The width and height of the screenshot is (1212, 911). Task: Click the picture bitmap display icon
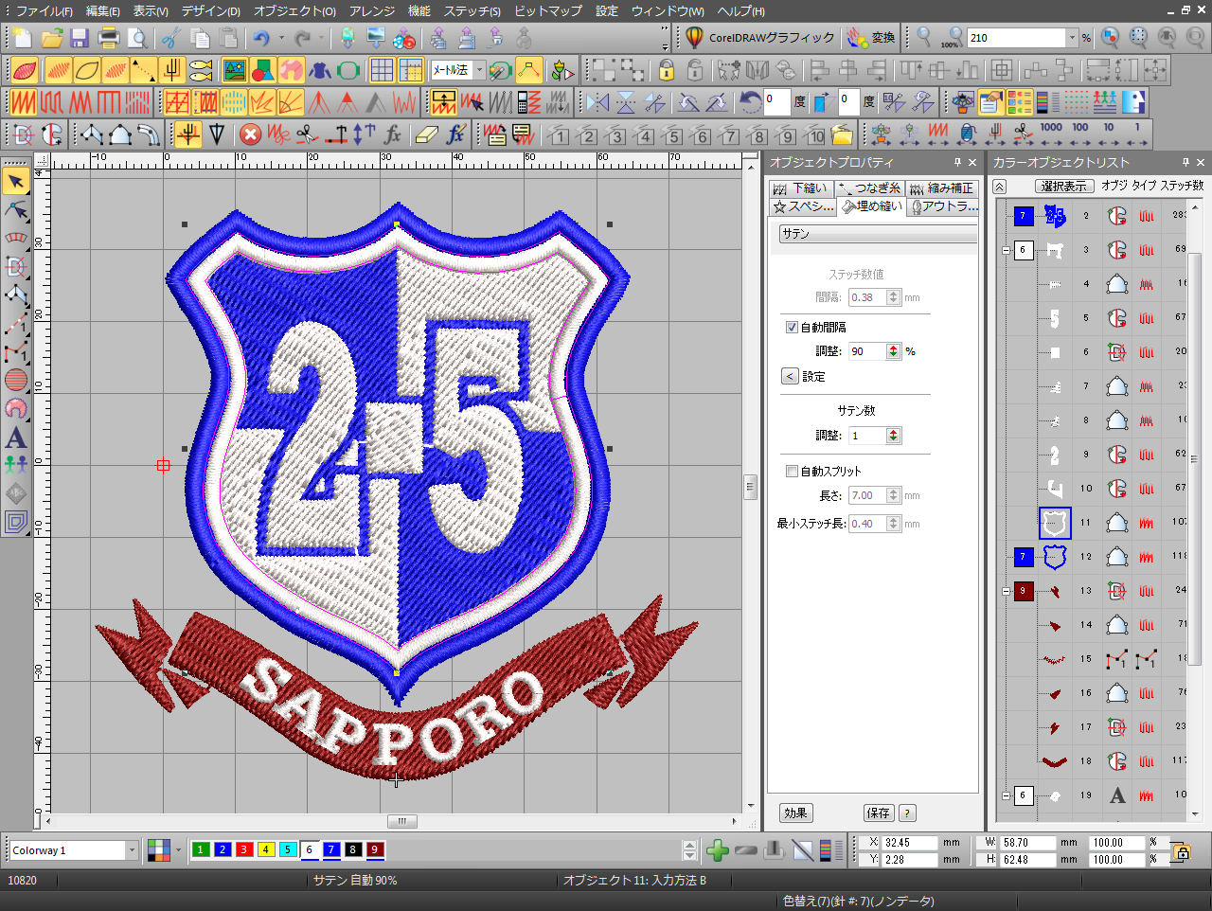pyautogui.click(x=234, y=70)
